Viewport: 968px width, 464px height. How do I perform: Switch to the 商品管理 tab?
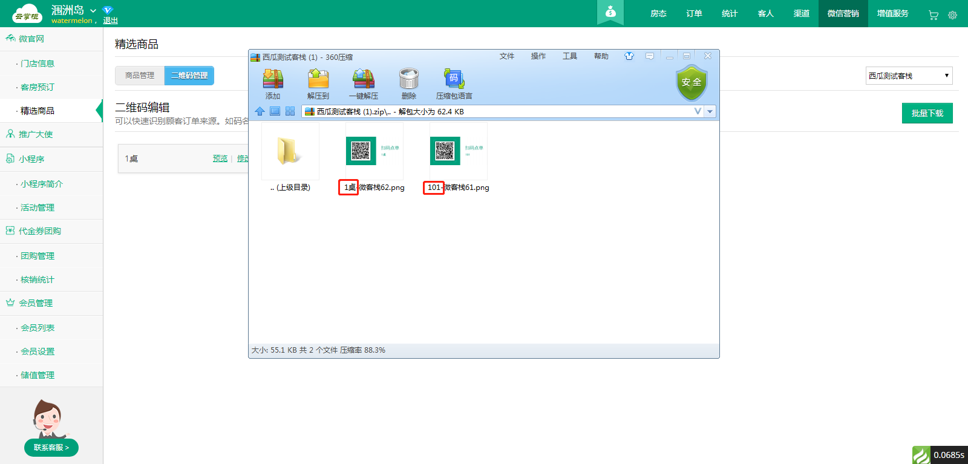point(140,76)
